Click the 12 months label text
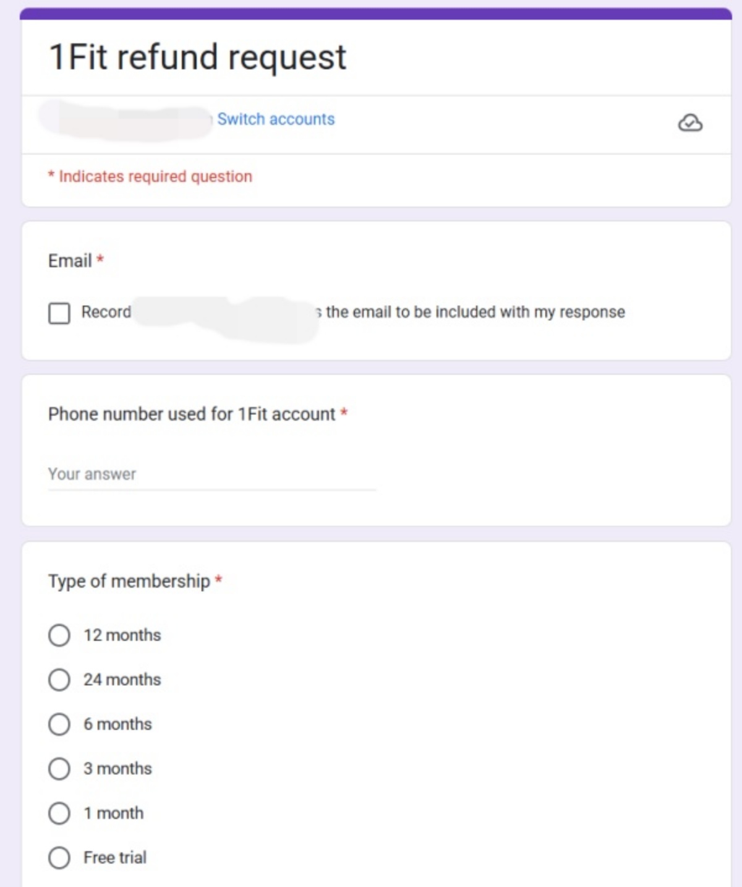 coord(122,635)
